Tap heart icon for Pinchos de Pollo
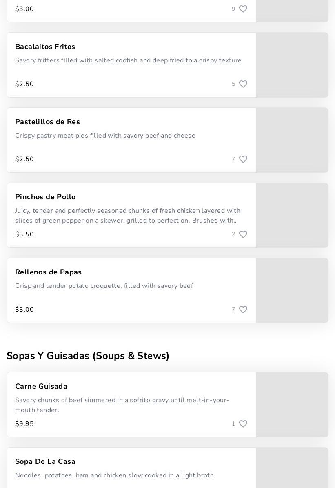 click(x=243, y=234)
